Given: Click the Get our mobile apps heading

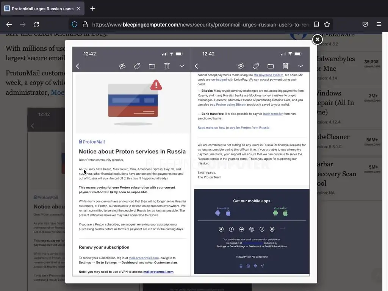Looking at the screenshot, I should pyautogui.click(x=252, y=201).
